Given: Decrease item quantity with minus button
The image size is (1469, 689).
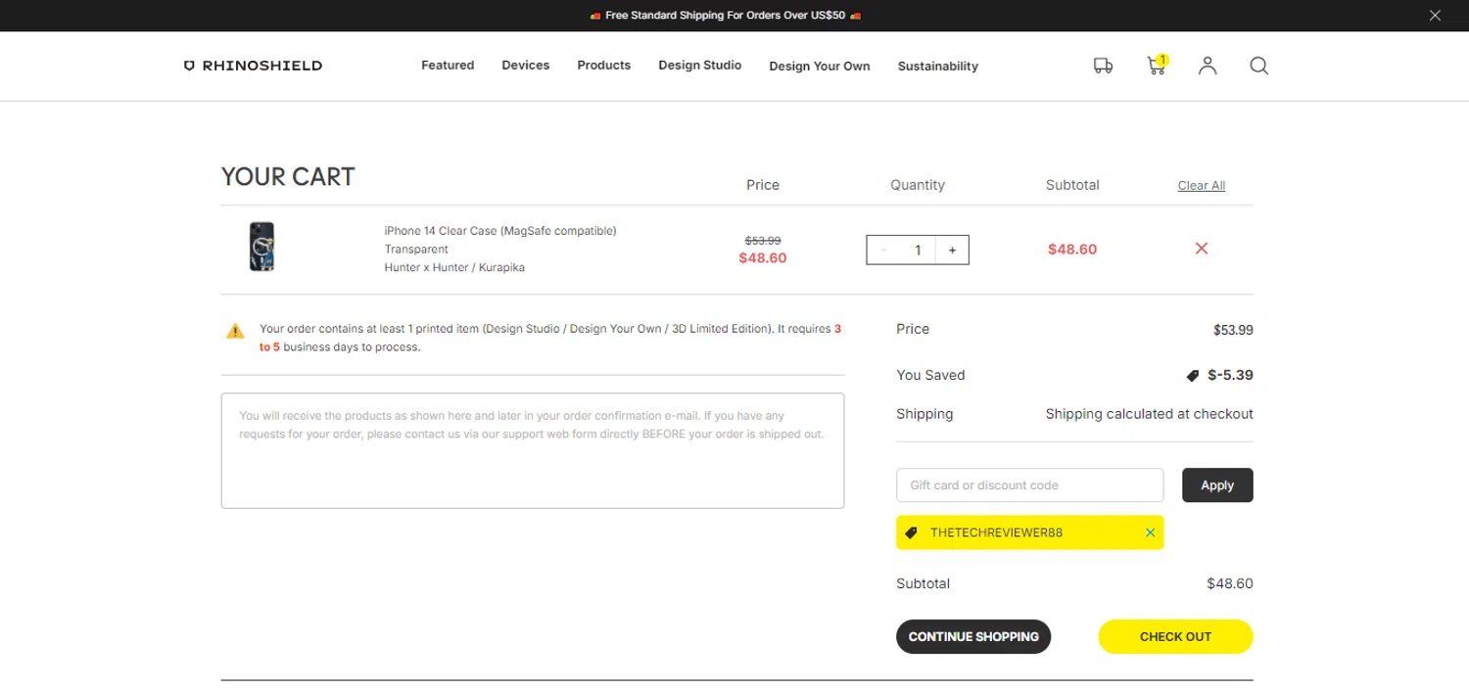Looking at the screenshot, I should (884, 250).
